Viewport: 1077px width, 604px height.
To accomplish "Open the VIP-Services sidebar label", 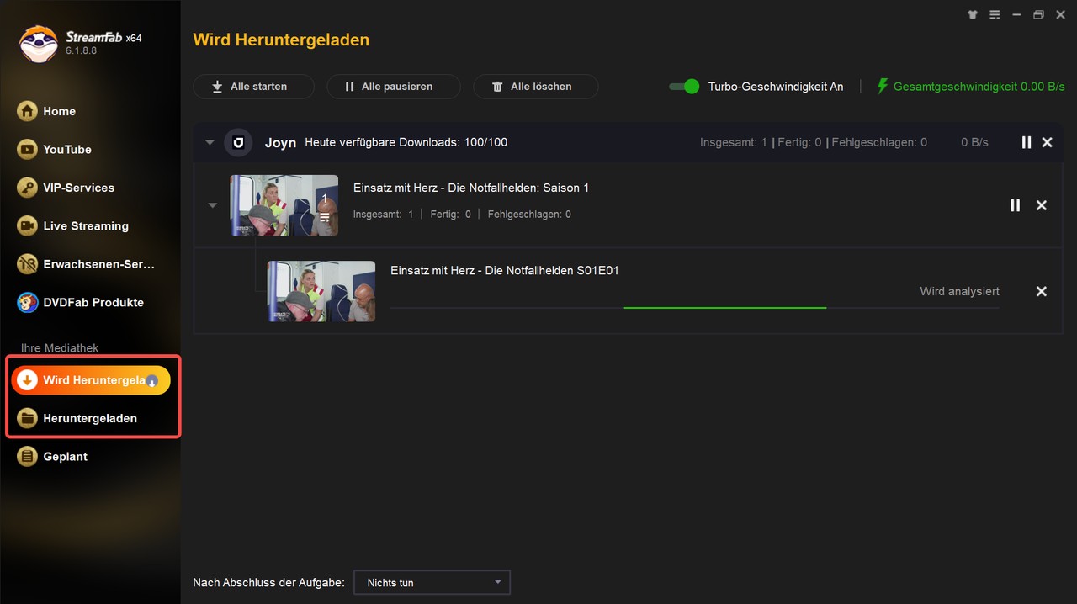I will [x=79, y=188].
